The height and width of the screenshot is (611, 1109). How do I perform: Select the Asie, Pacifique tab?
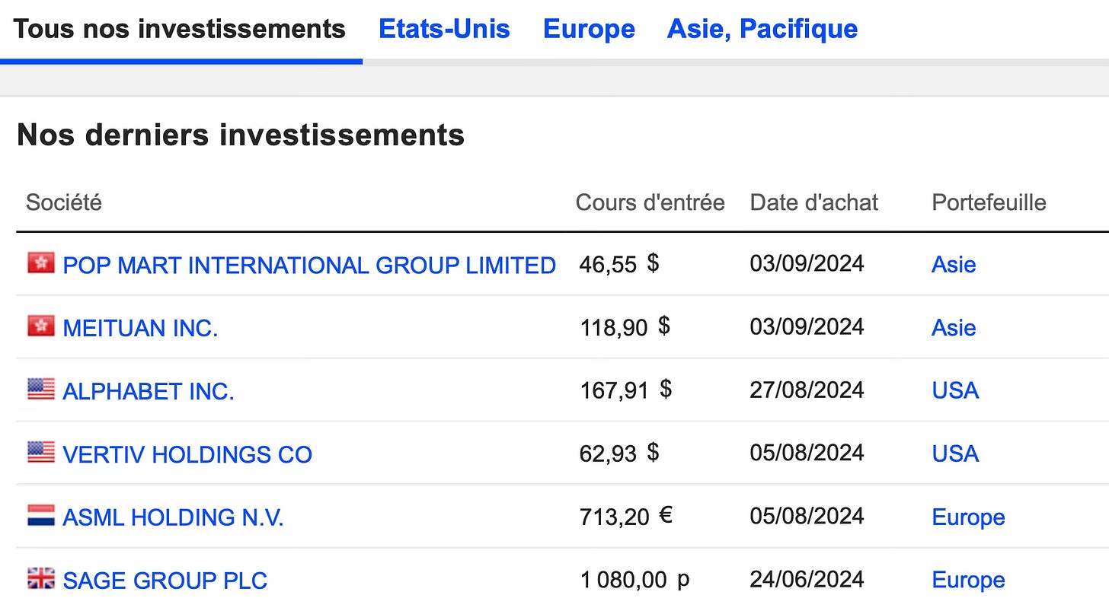pos(762,28)
